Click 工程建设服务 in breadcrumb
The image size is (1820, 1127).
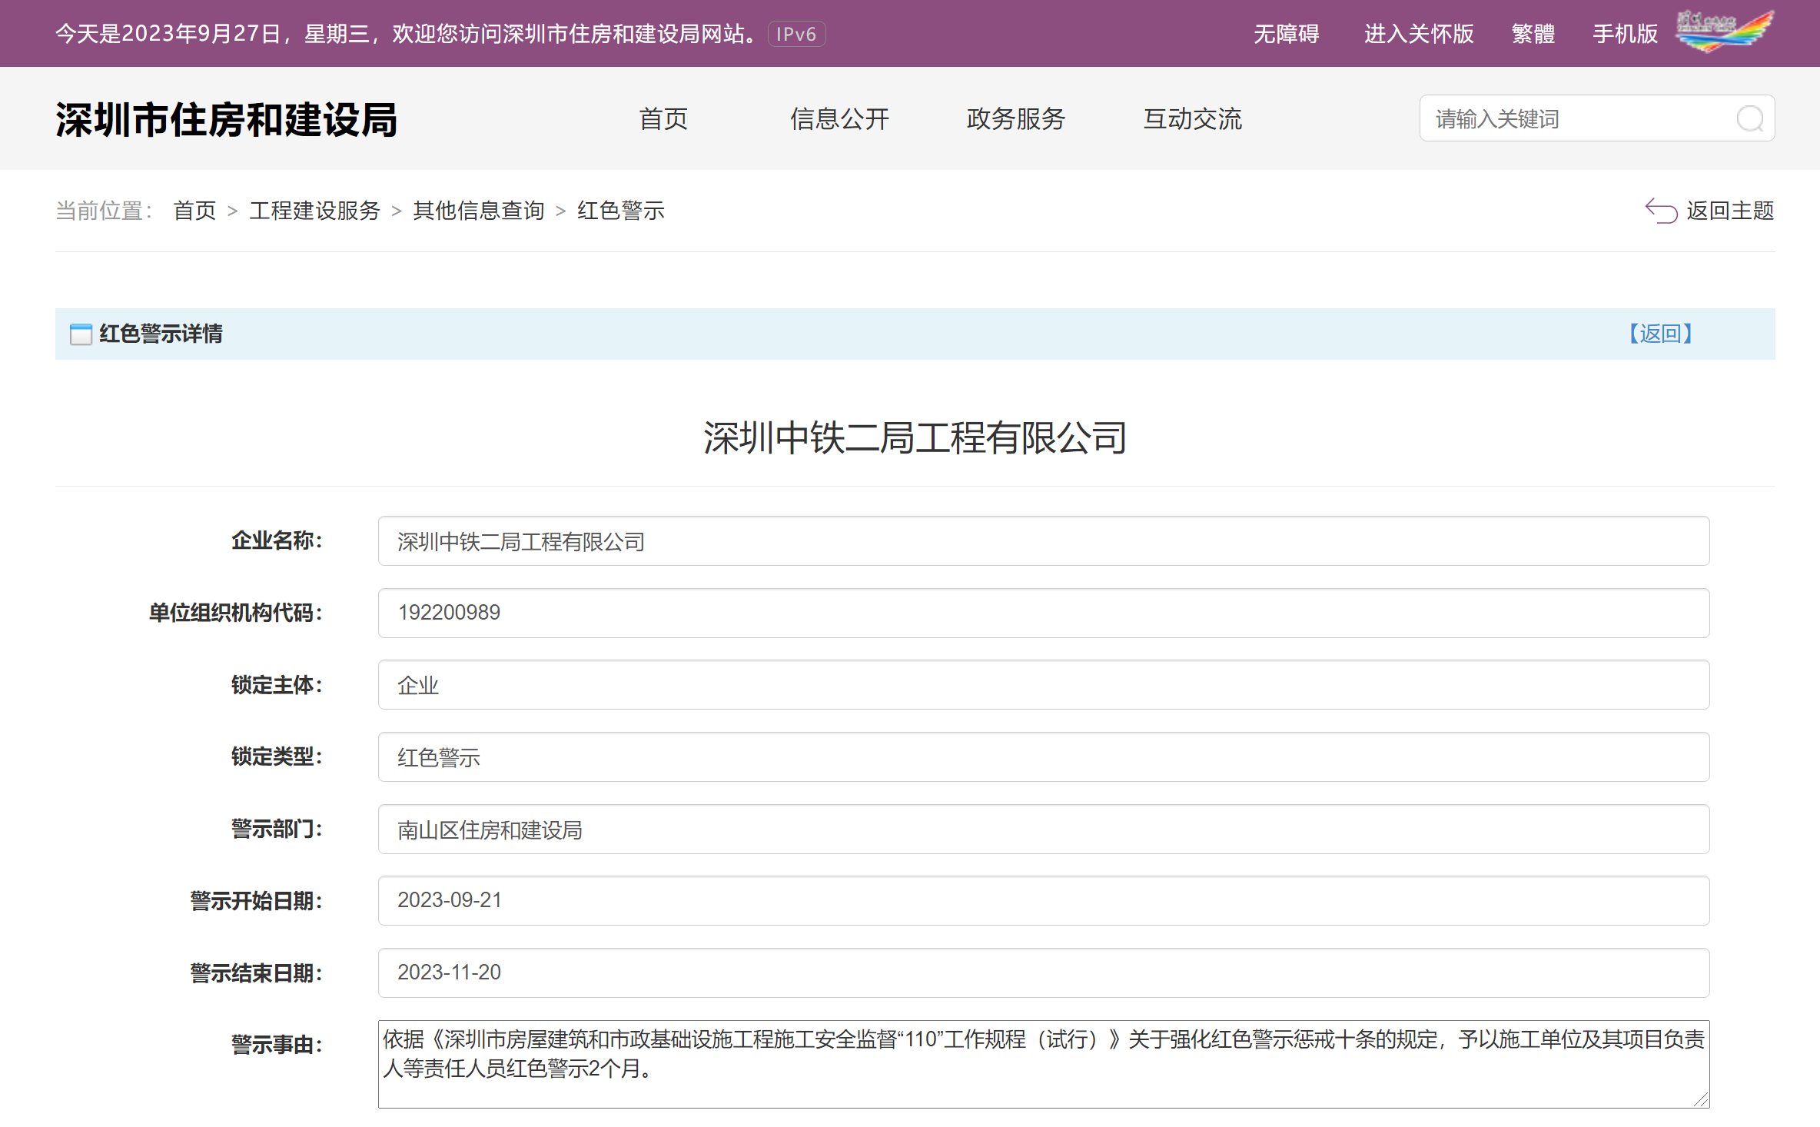click(314, 211)
